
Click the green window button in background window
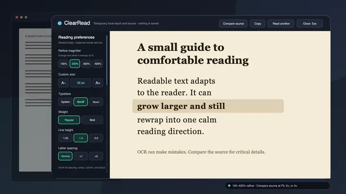(x=26, y=17)
